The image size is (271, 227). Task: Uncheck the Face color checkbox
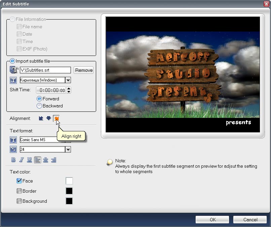(x=19, y=181)
